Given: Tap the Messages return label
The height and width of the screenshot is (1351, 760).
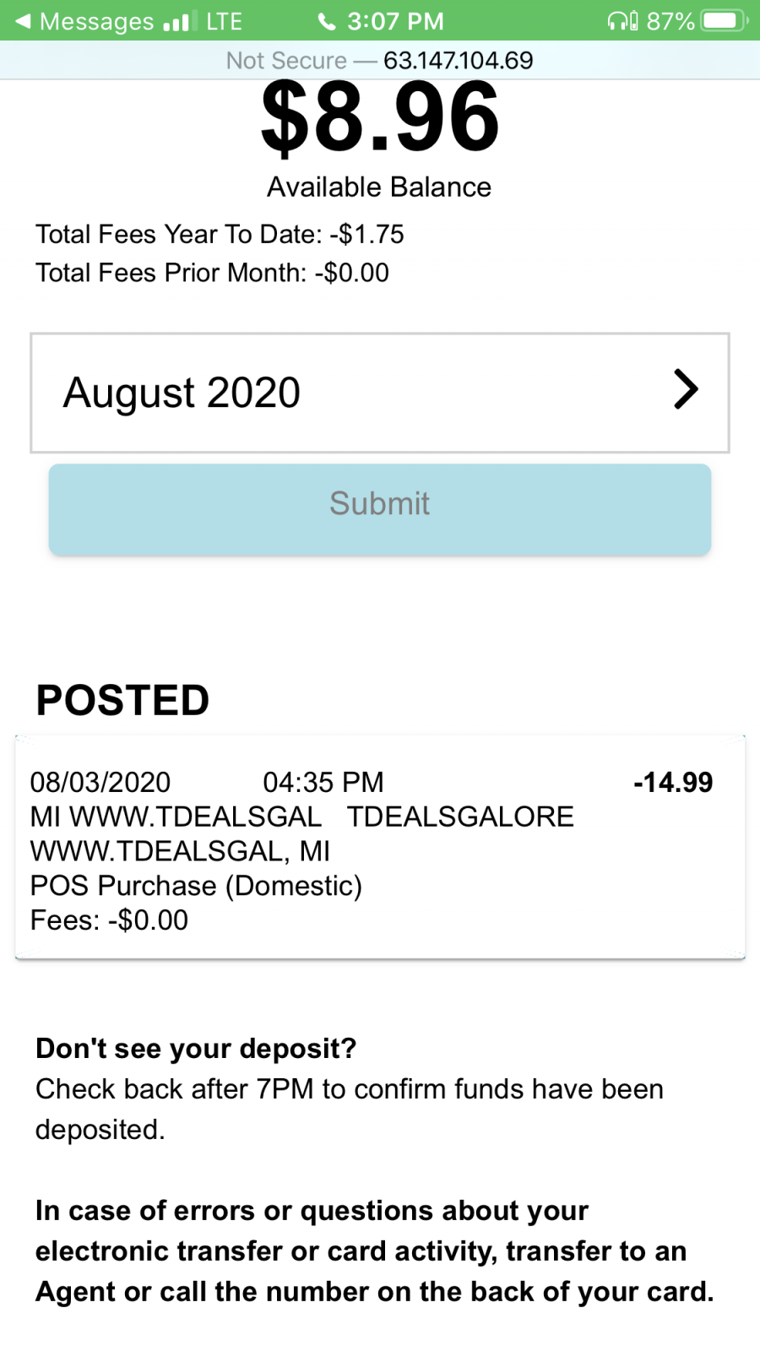Looking at the screenshot, I should tap(97, 21).
